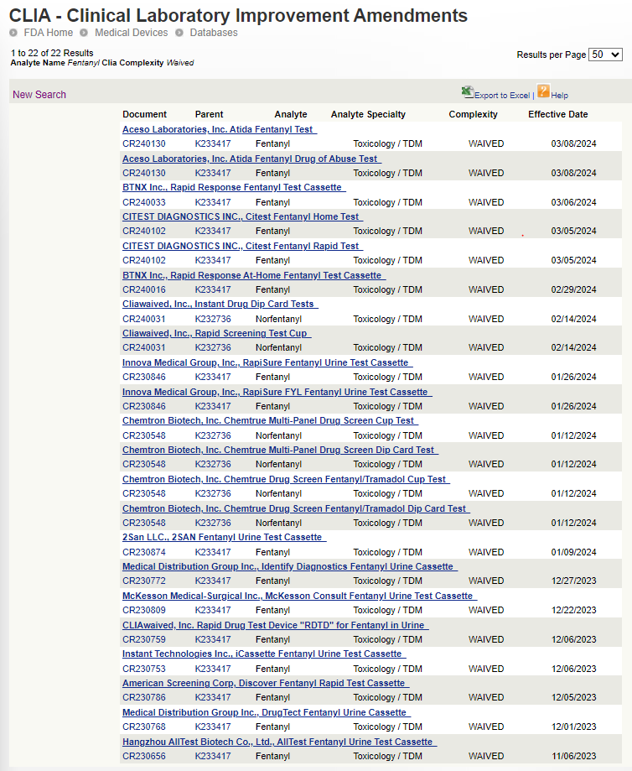View iCassette Fentanyl Urine Test Cassette

coord(262,654)
